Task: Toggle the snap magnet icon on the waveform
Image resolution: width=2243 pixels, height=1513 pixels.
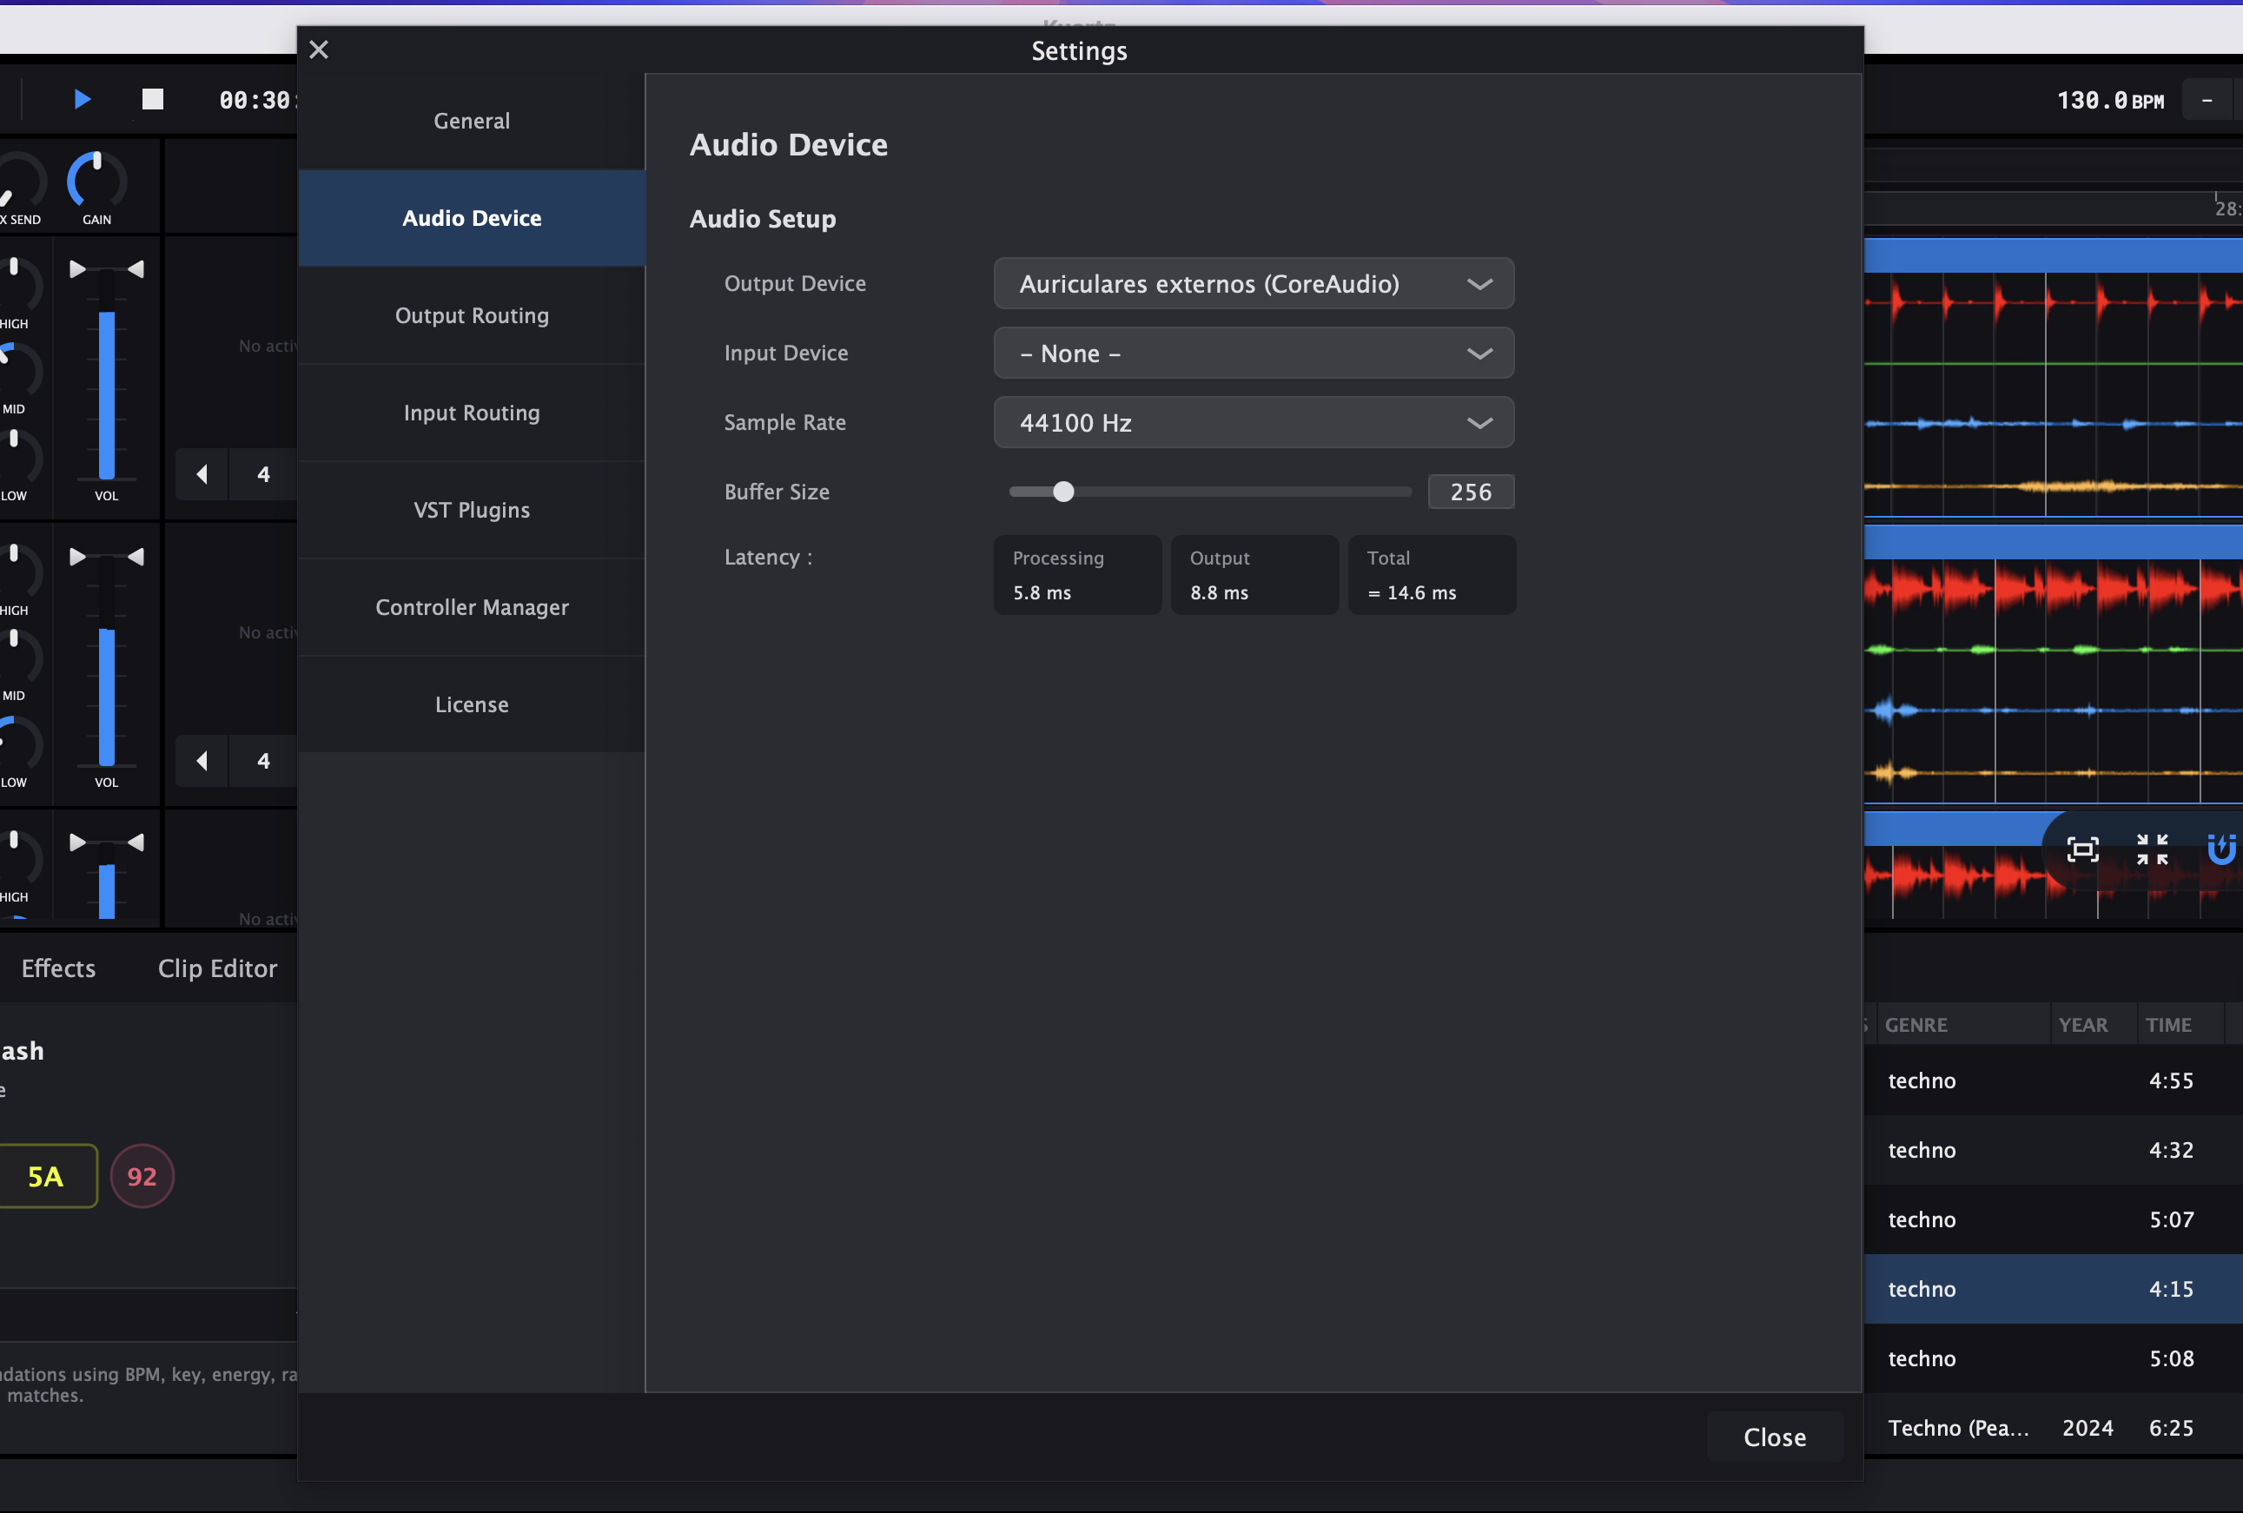Action: [x=2222, y=849]
